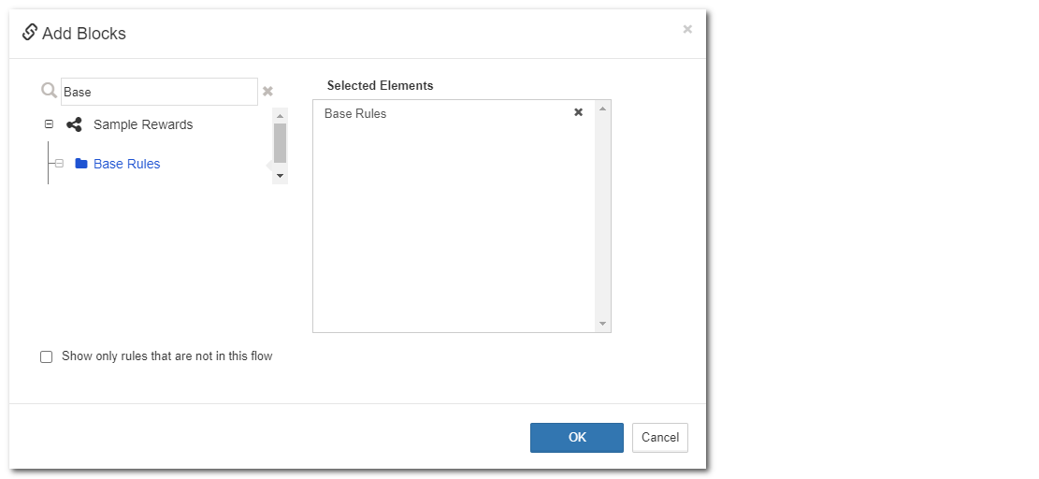This screenshot has height=479, width=1039.
Task: Click the tree scrollbar up arrow
Action: tap(280, 116)
